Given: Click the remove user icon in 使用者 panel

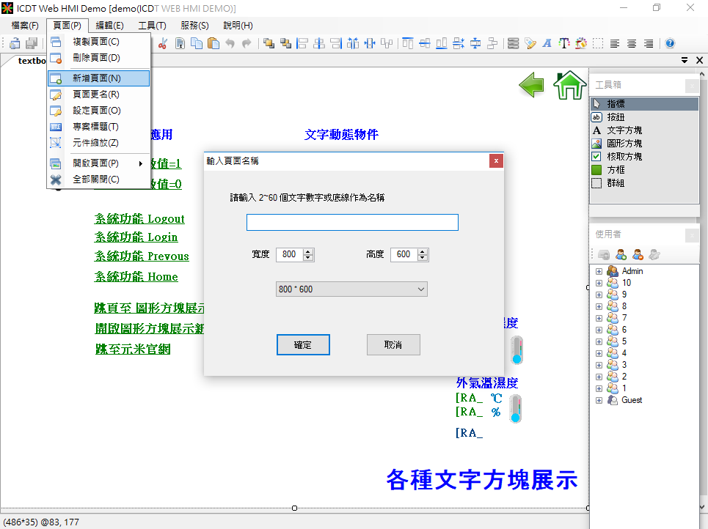Looking at the screenshot, I should pos(638,255).
